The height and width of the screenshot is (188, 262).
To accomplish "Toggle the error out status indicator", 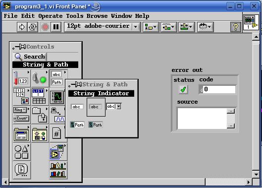I will point(183,90).
